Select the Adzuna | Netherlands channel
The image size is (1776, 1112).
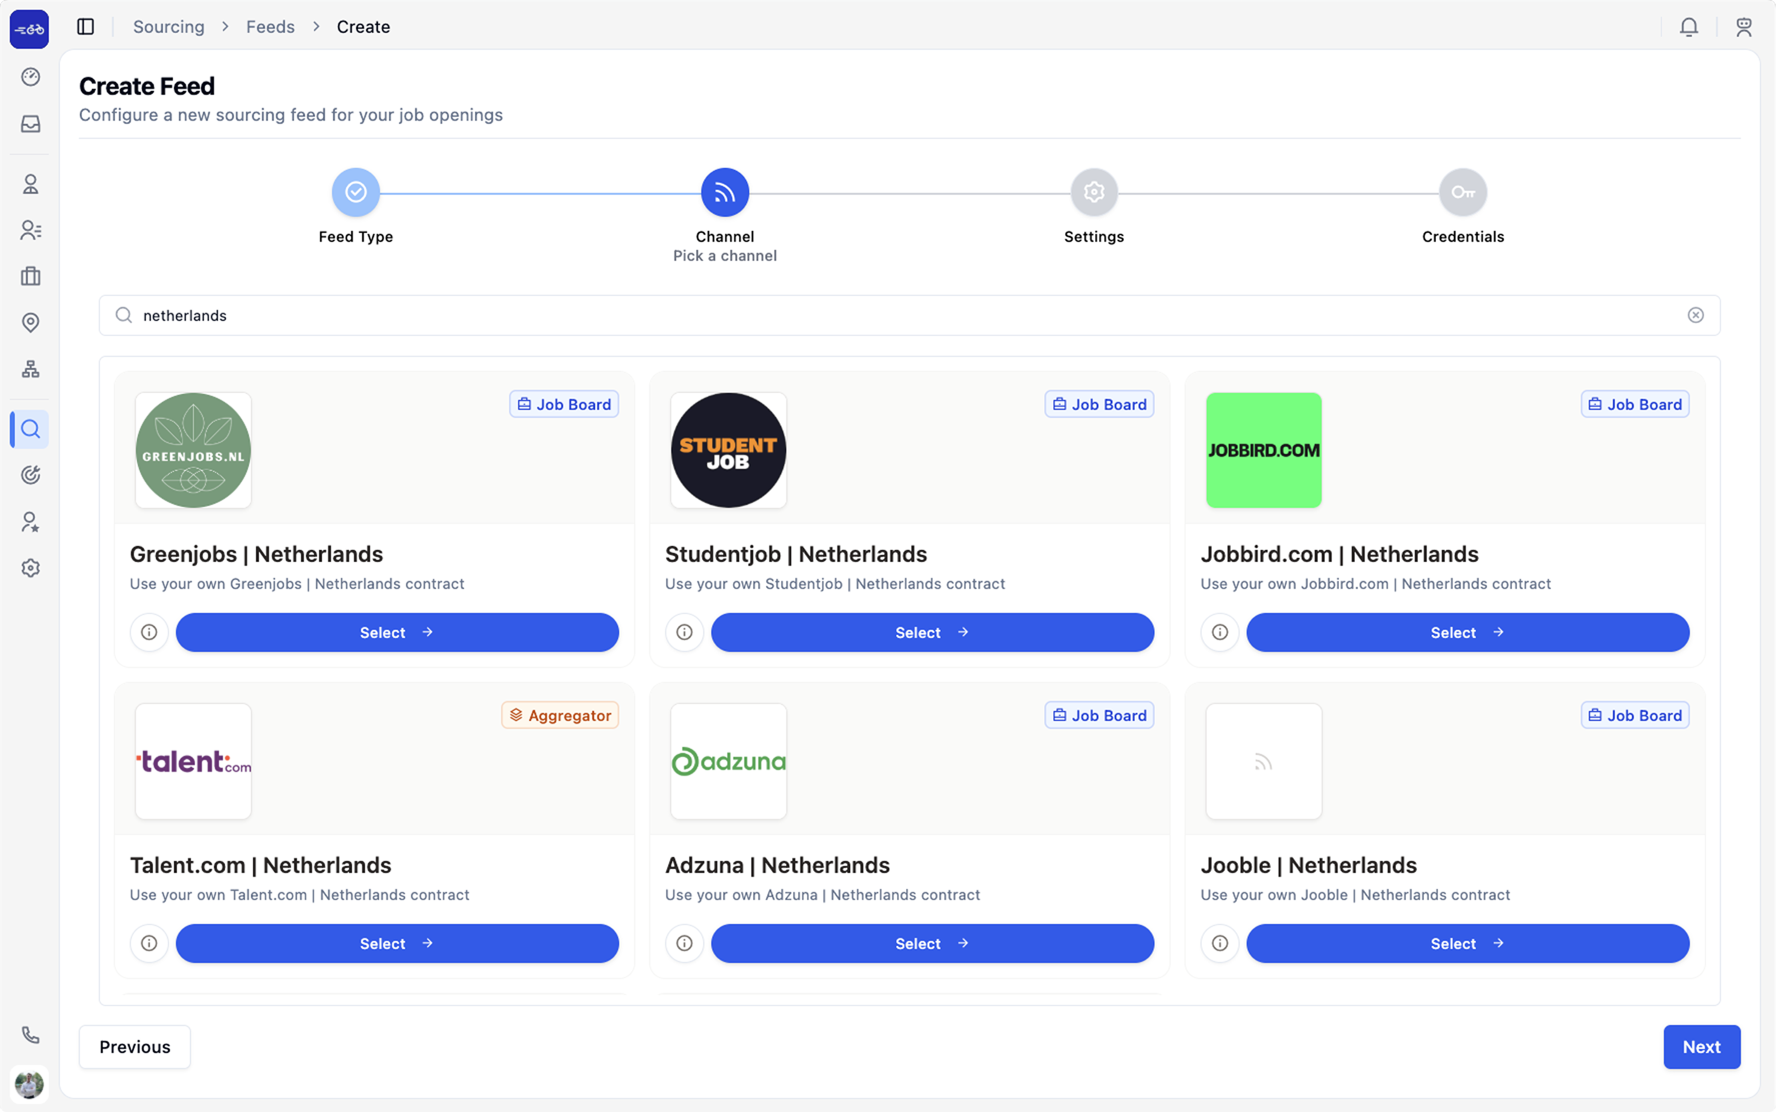pos(932,944)
